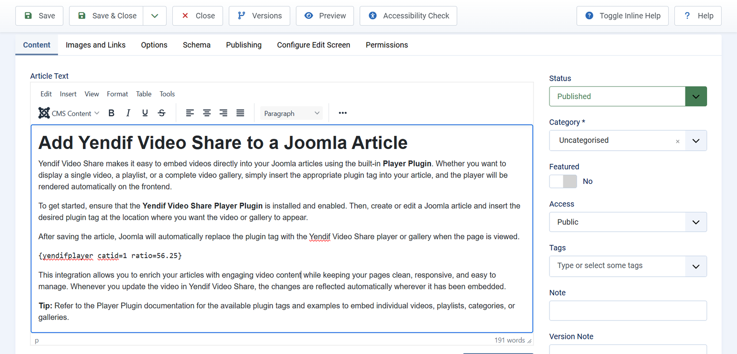The image size is (737, 354).
Task: Click the floppy disk Save icon
Action: [x=28, y=16]
